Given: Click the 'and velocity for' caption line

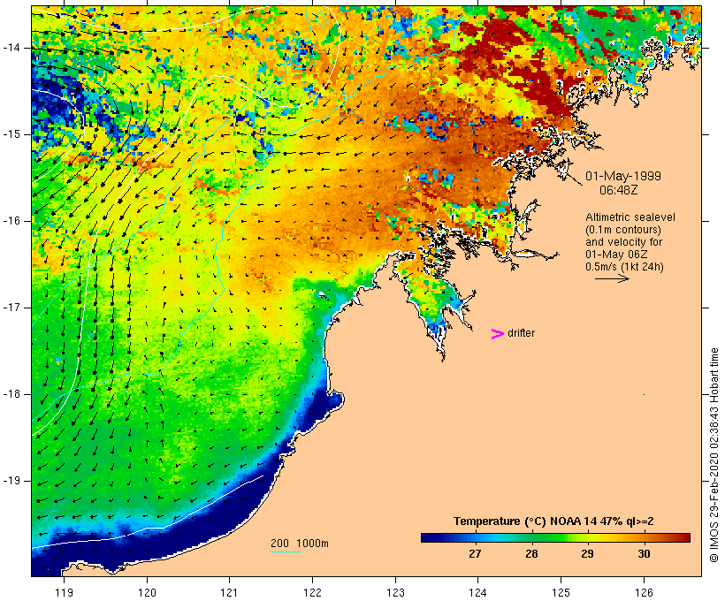Looking at the screenshot, I should (x=623, y=242).
